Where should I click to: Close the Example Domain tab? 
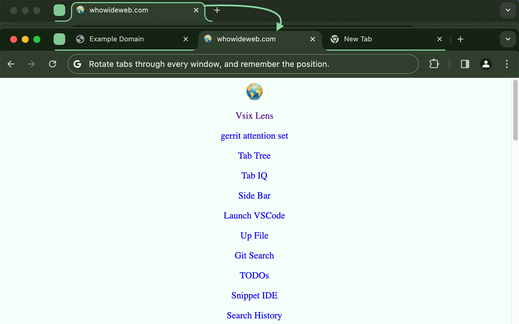(186, 39)
